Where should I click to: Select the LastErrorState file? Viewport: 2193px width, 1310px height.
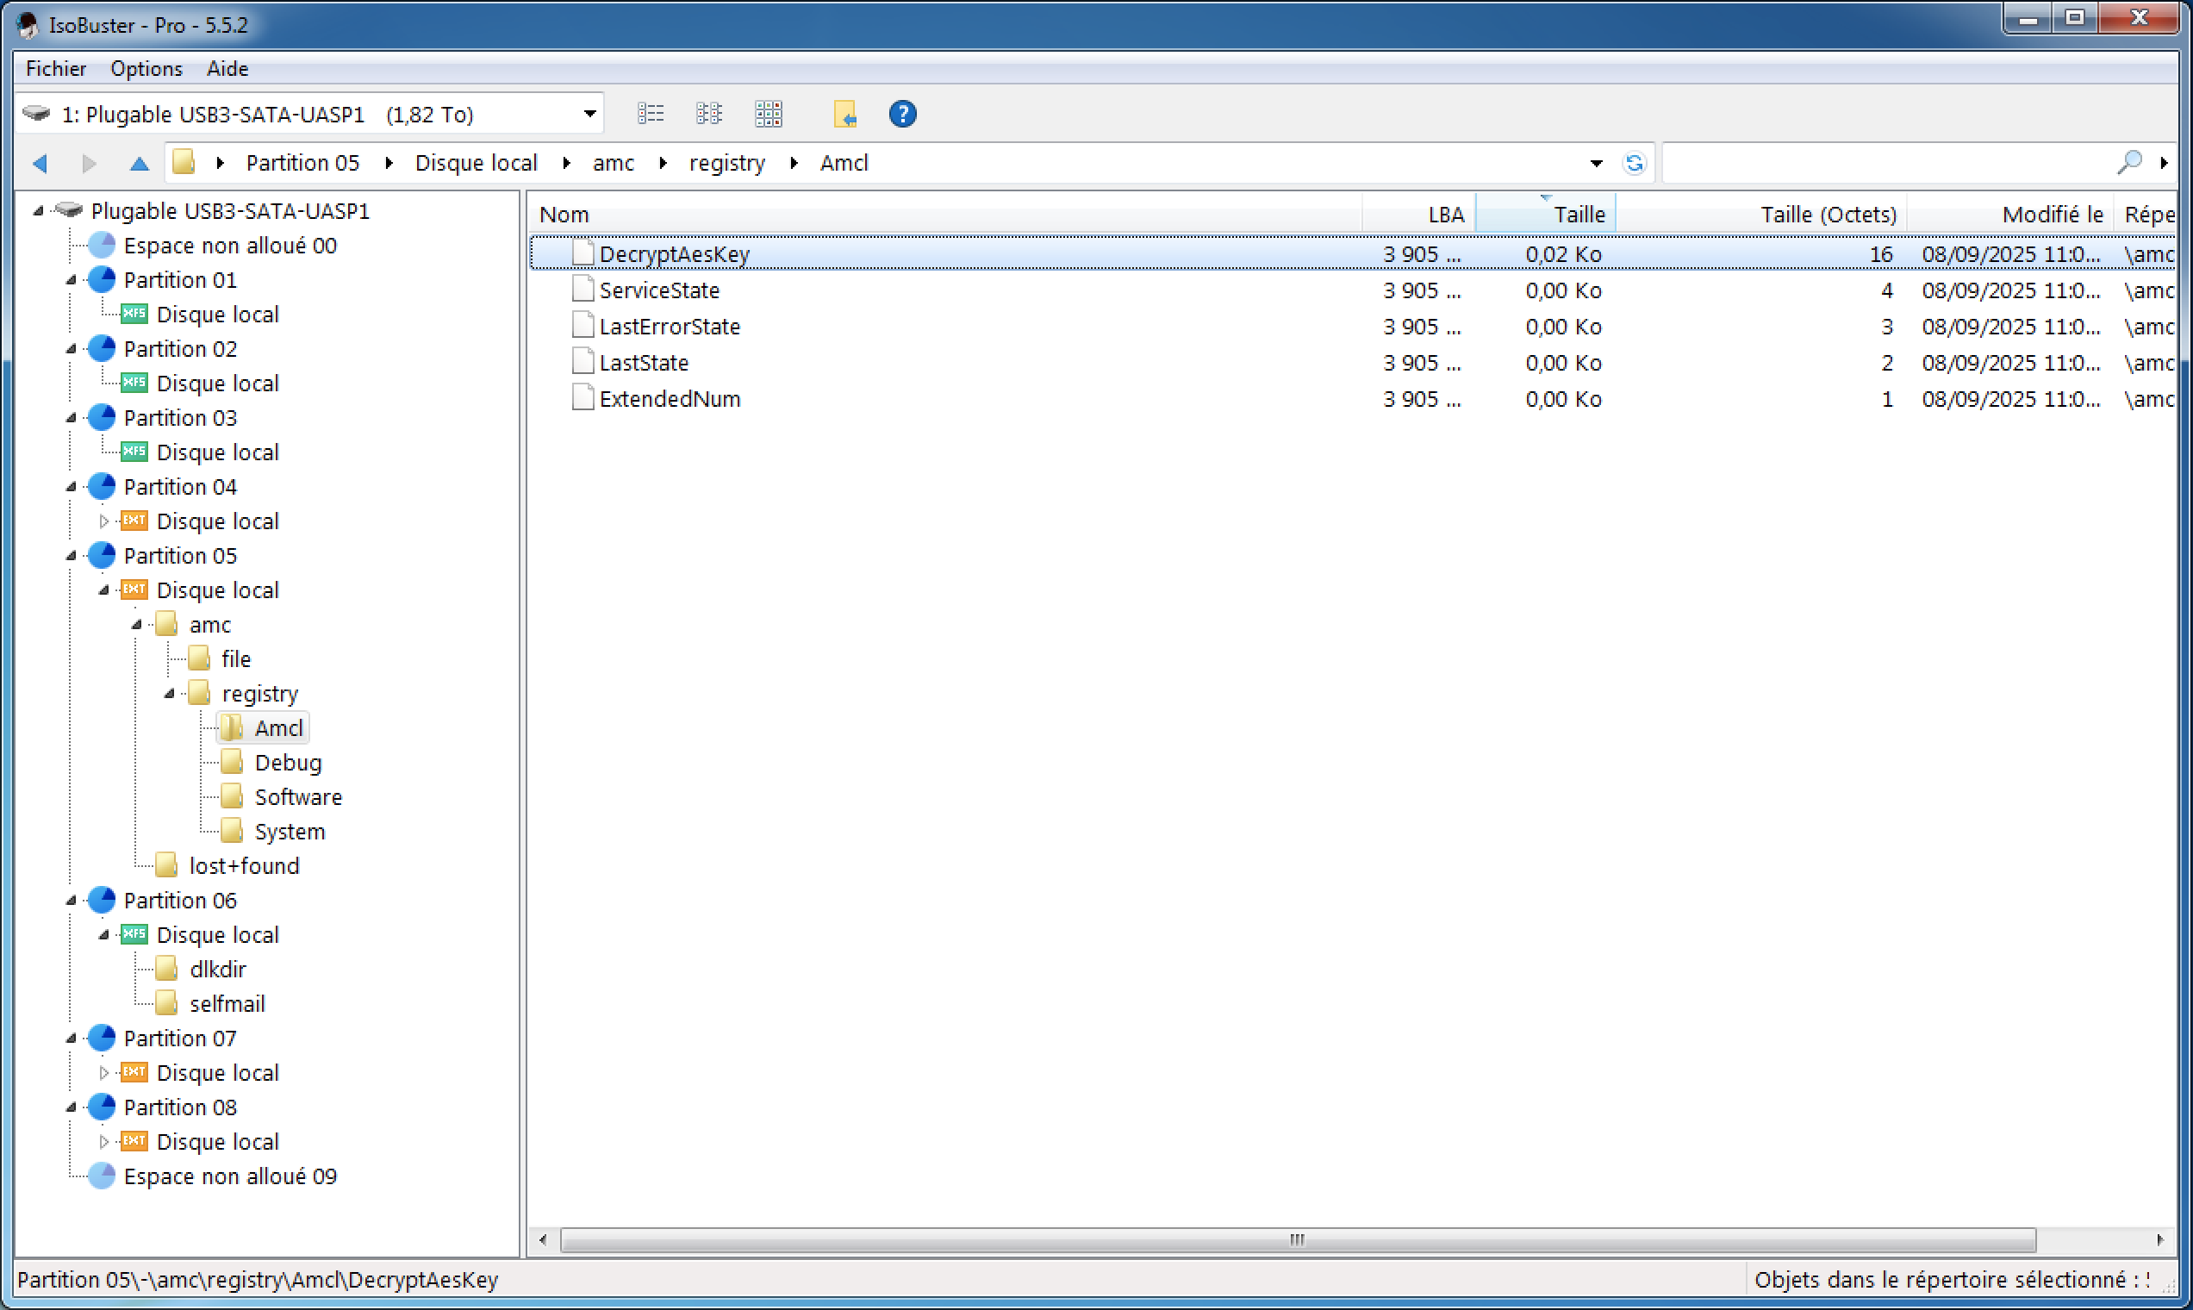click(x=669, y=327)
